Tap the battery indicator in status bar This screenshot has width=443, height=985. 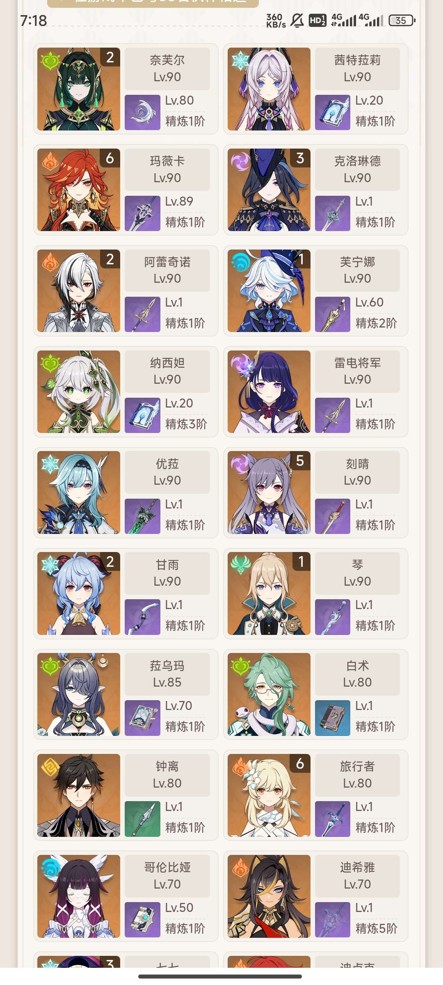pos(402,20)
